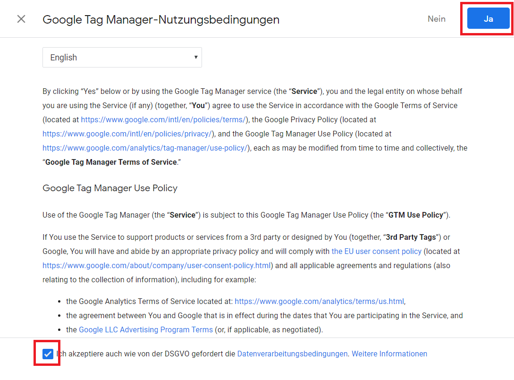Click the bold text 'Google Tag Manager Terms of Service'

pos(111,162)
